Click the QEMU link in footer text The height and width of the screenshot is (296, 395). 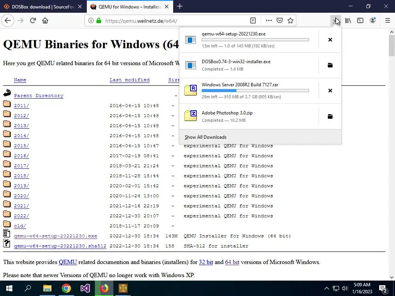(x=68, y=262)
